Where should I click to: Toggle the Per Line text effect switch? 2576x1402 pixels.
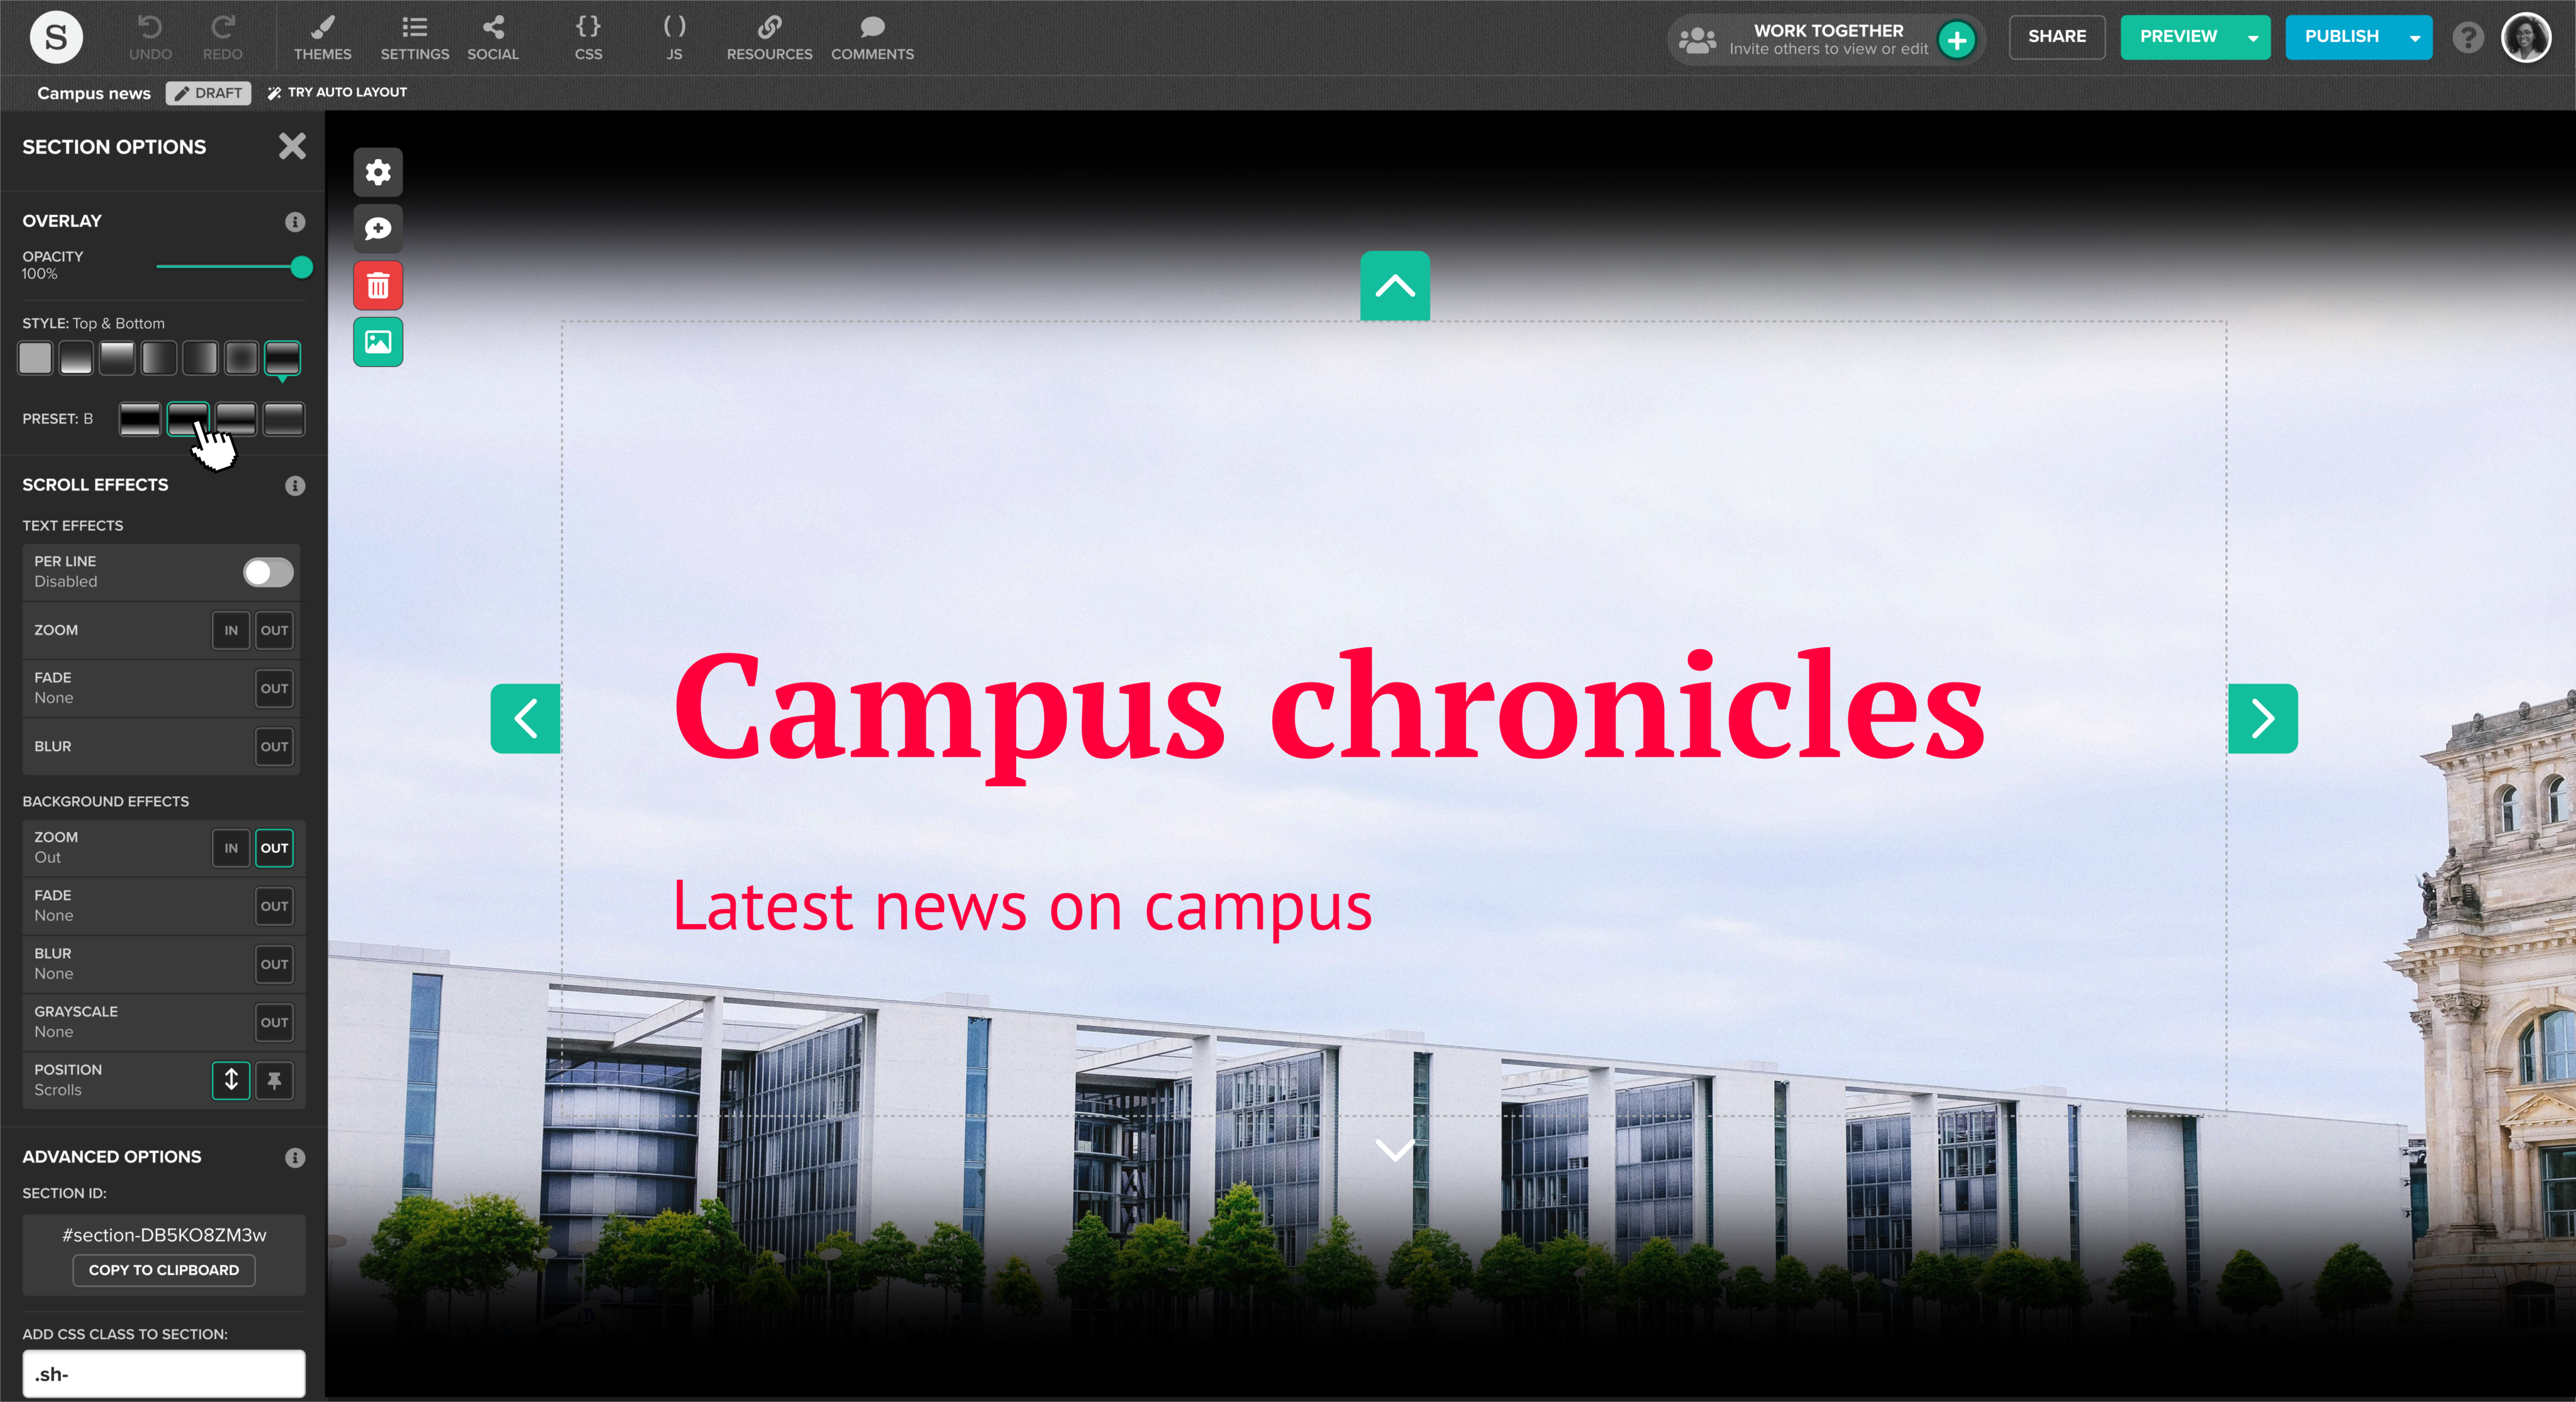(x=268, y=572)
